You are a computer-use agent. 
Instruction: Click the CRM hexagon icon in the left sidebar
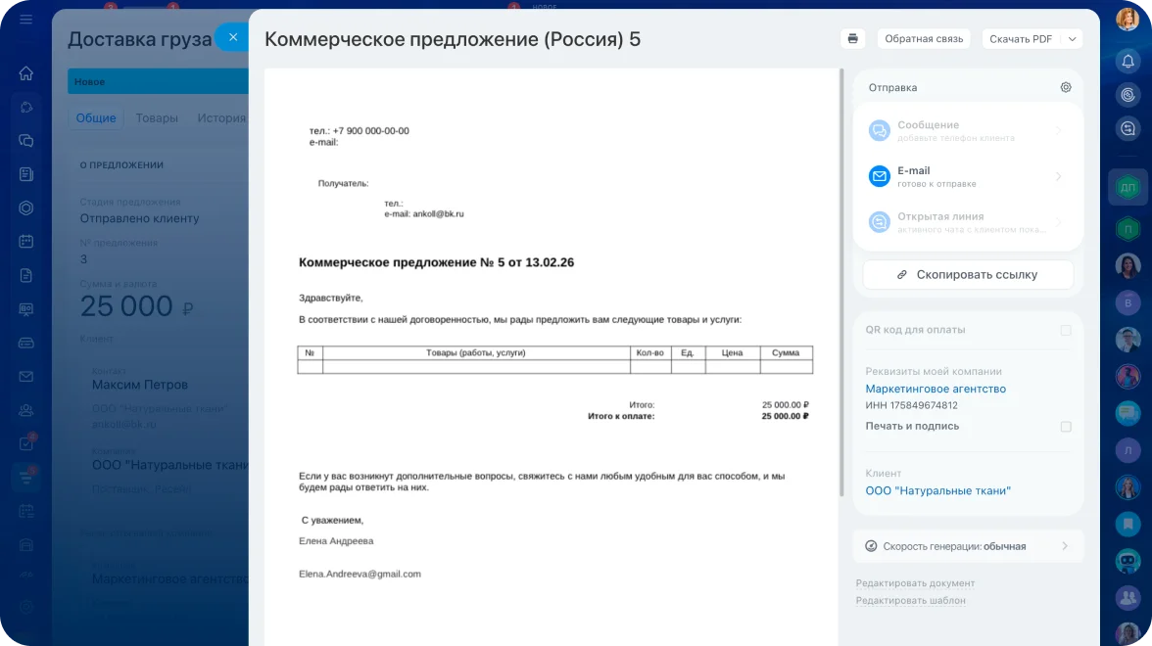25,208
